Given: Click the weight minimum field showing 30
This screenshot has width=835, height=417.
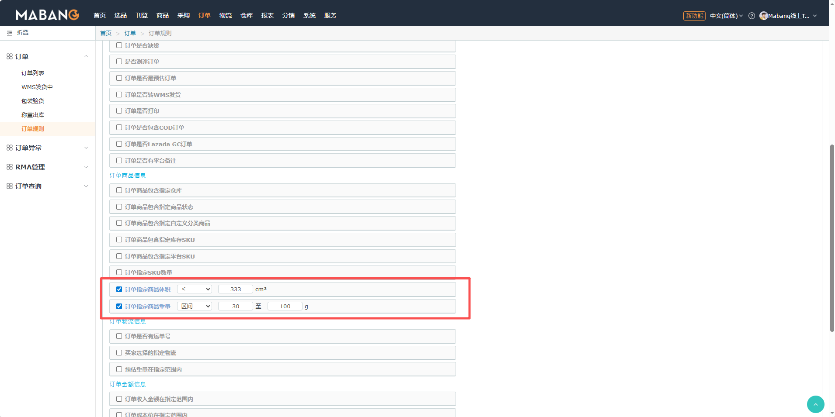Looking at the screenshot, I should [236, 306].
